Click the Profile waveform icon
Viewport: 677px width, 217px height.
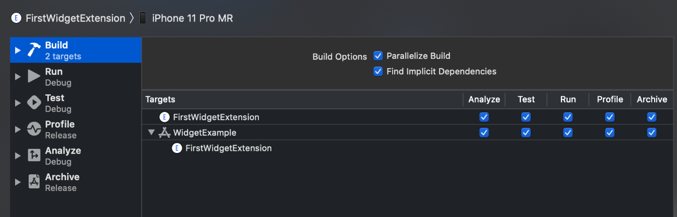coord(34,129)
